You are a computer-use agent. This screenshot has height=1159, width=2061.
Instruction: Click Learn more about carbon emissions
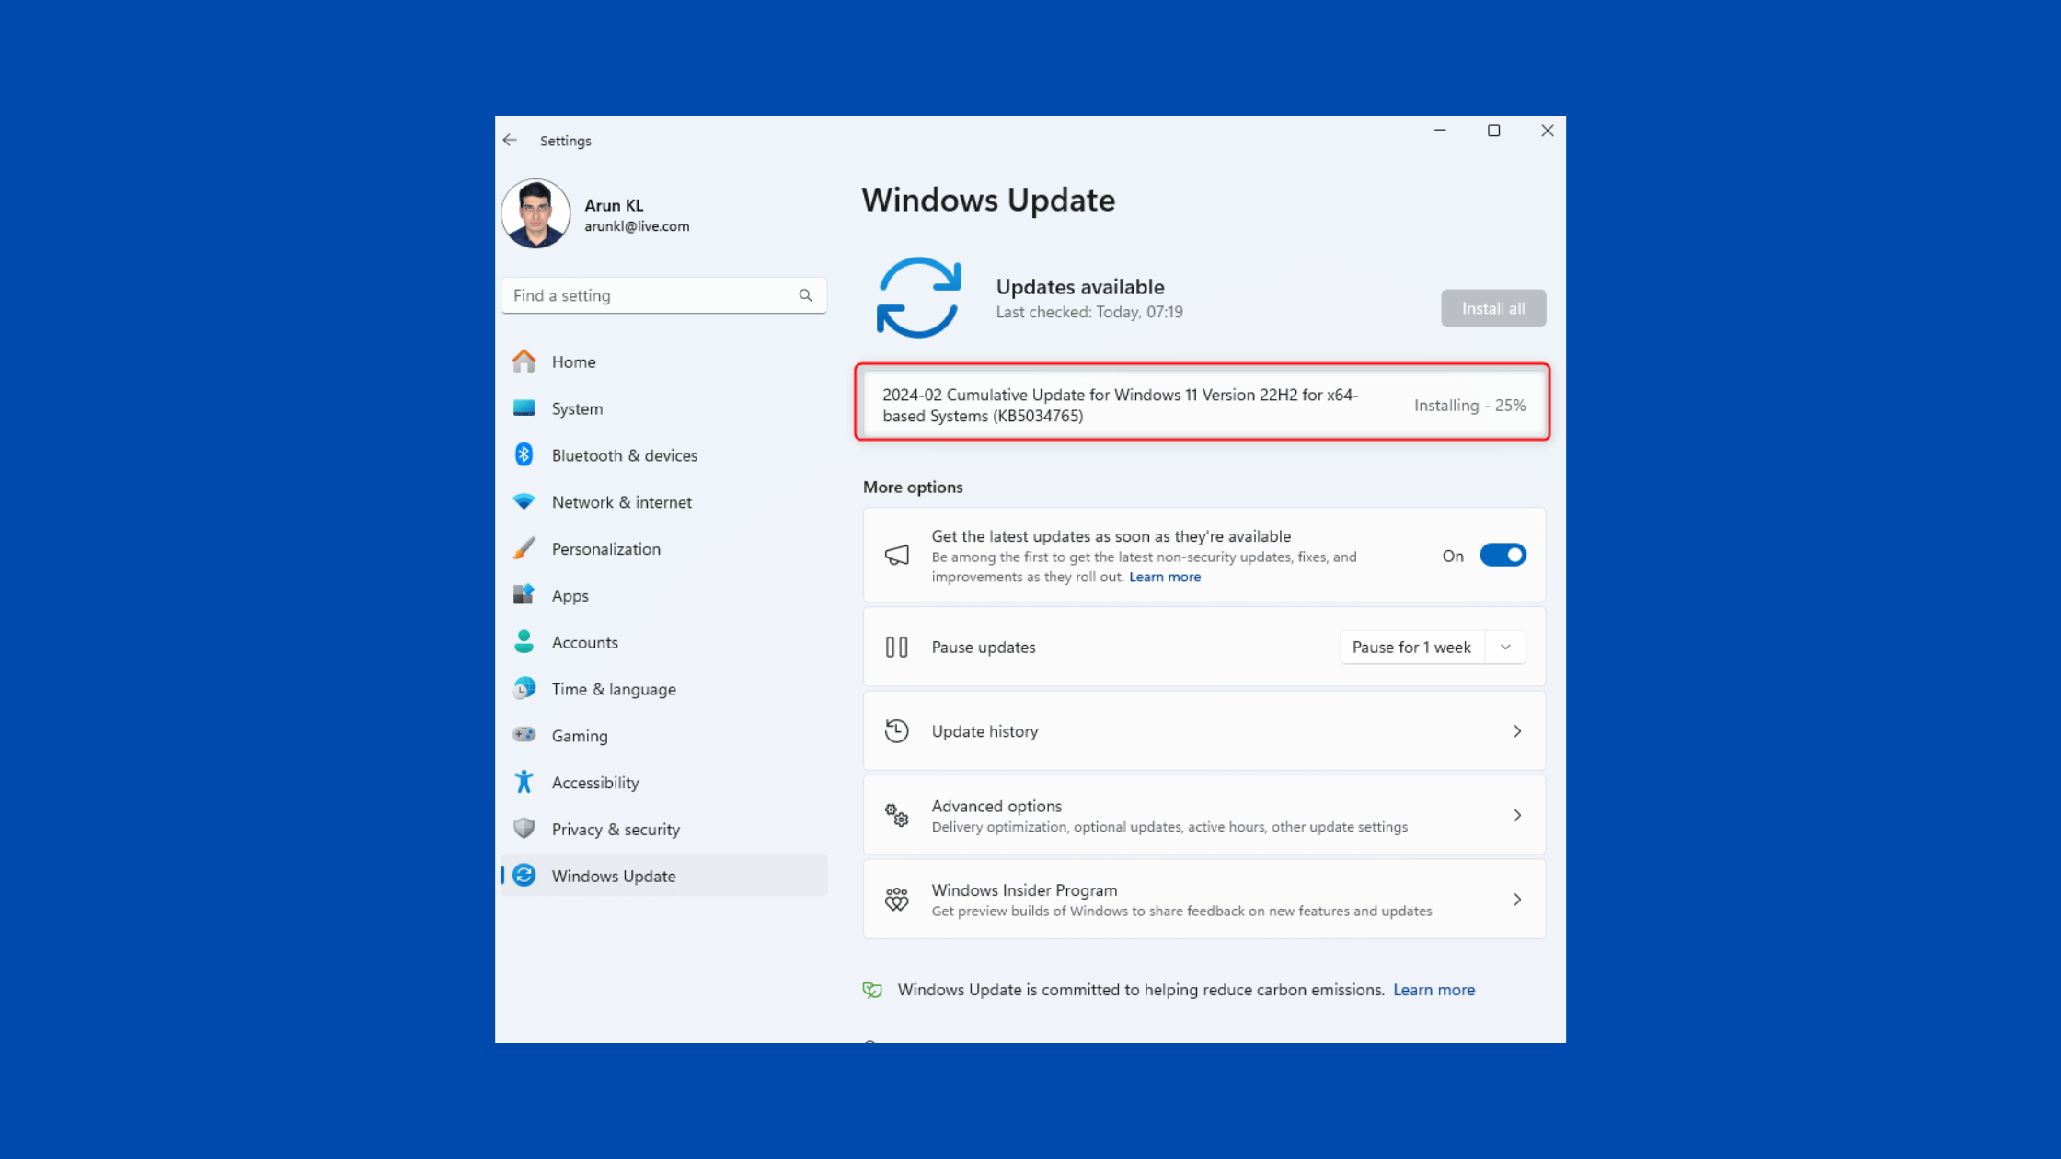click(x=1433, y=990)
